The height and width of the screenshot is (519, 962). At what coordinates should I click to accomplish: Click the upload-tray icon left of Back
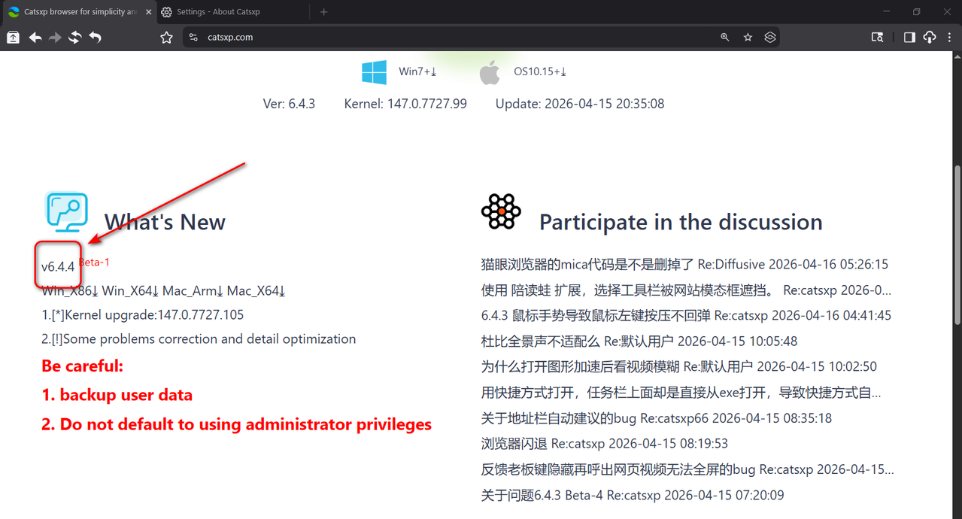tap(14, 37)
